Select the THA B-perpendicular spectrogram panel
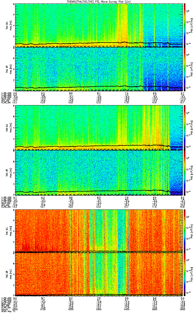This screenshot has width=195, height=313. point(99,25)
